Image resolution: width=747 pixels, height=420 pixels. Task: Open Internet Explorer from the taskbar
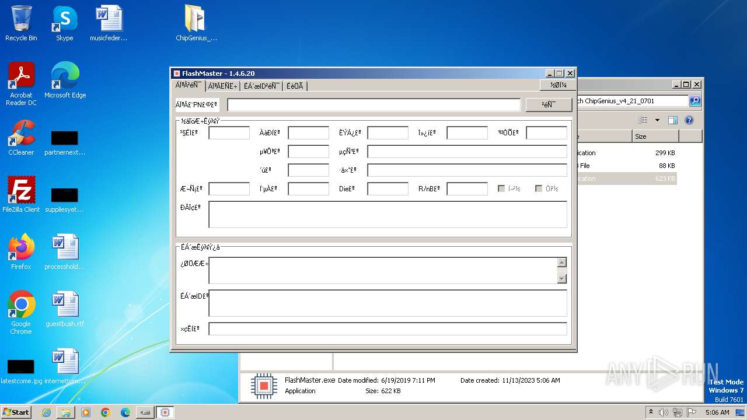click(x=46, y=412)
